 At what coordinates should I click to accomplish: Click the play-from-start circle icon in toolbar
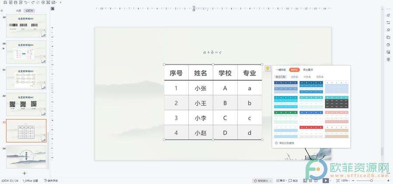[43, 2]
